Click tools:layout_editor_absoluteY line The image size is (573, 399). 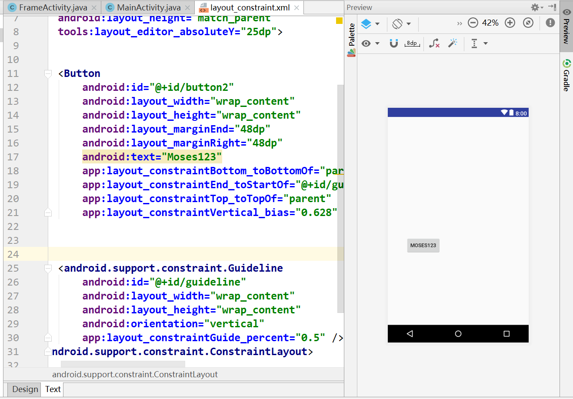tap(170, 32)
